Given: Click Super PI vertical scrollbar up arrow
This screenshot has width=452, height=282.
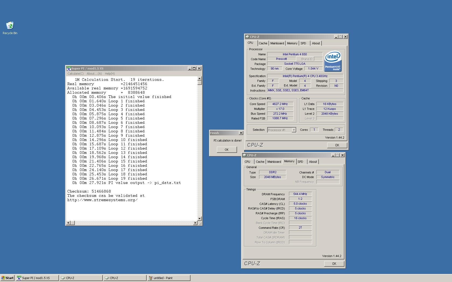Looking at the screenshot, I should tap(199, 79).
